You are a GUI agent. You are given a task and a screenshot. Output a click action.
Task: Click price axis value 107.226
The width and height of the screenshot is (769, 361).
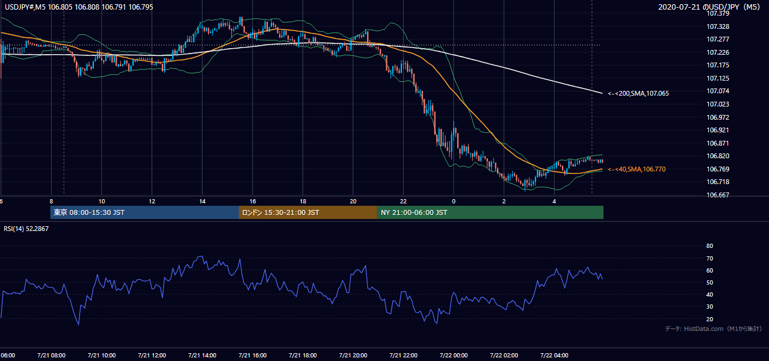[x=718, y=52]
